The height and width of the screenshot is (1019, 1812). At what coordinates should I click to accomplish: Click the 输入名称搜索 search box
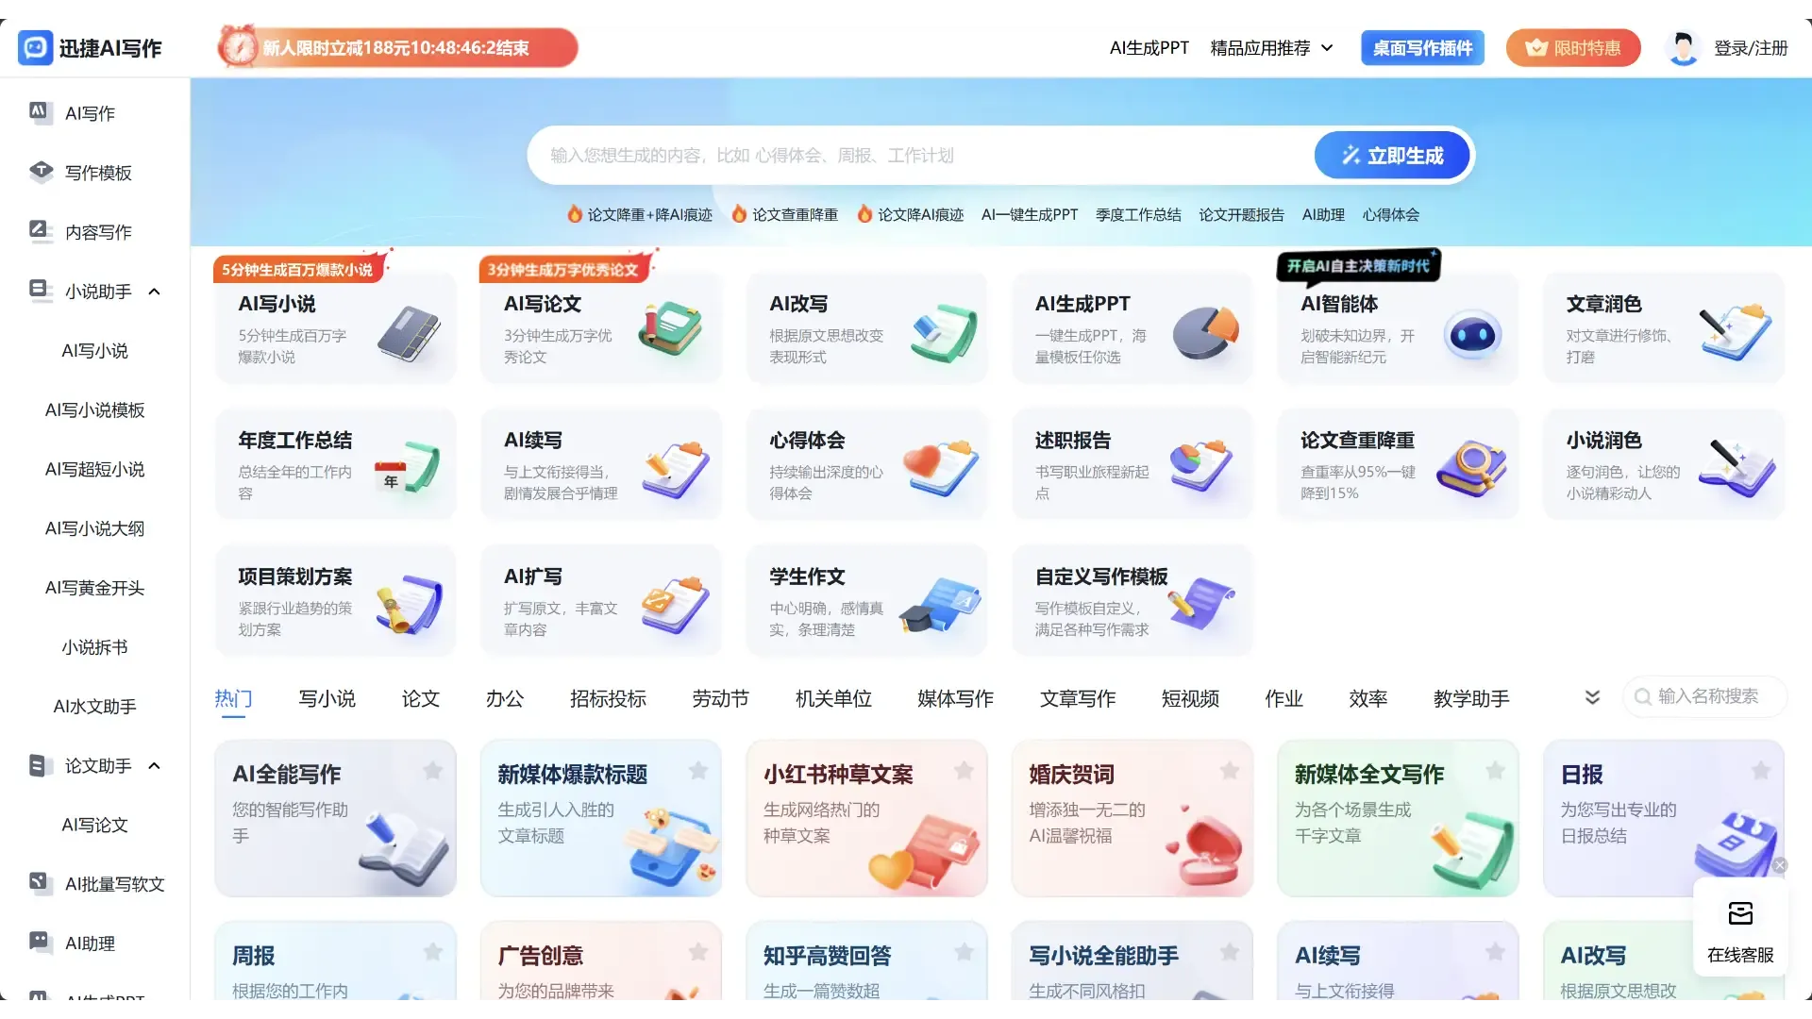(1705, 696)
